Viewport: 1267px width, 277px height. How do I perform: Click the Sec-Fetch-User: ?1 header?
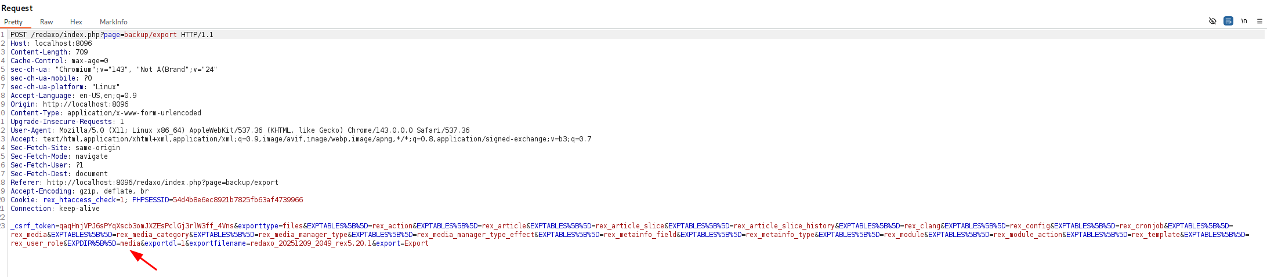pyautogui.click(x=47, y=165)
